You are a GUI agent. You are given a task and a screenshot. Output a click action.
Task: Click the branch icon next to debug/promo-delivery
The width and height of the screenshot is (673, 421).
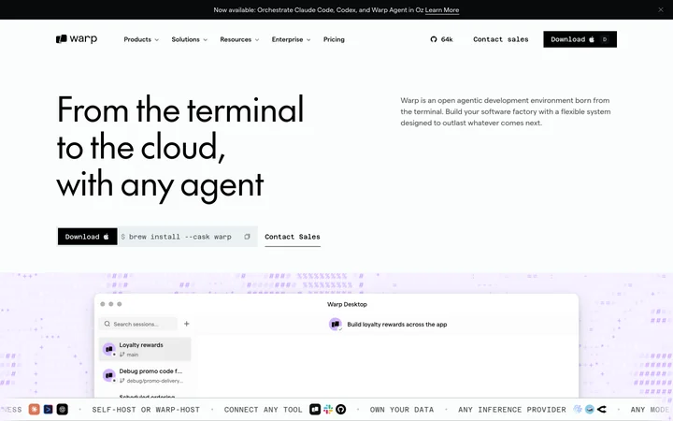click(x=122, y=381)
